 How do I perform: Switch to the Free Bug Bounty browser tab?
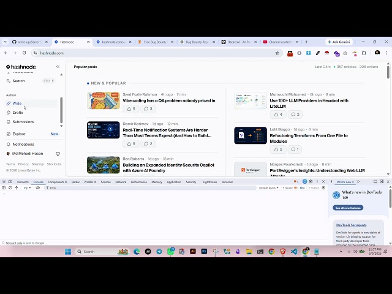[x=156, y=42]
